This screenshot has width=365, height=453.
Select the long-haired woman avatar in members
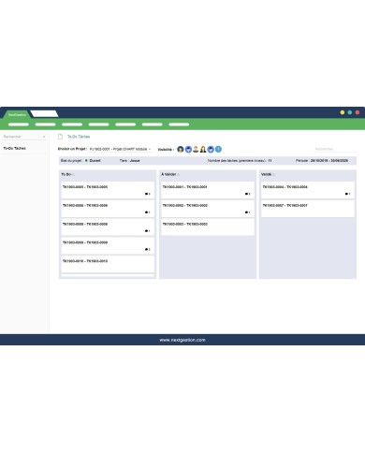coord(203,150)
